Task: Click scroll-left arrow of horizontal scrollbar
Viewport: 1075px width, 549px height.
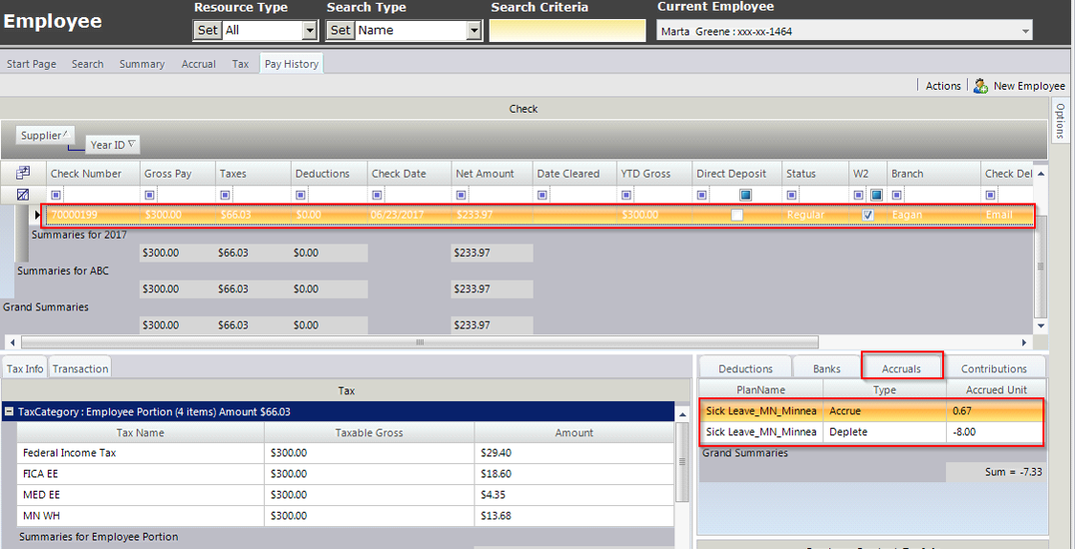Action: click(10, 342)
